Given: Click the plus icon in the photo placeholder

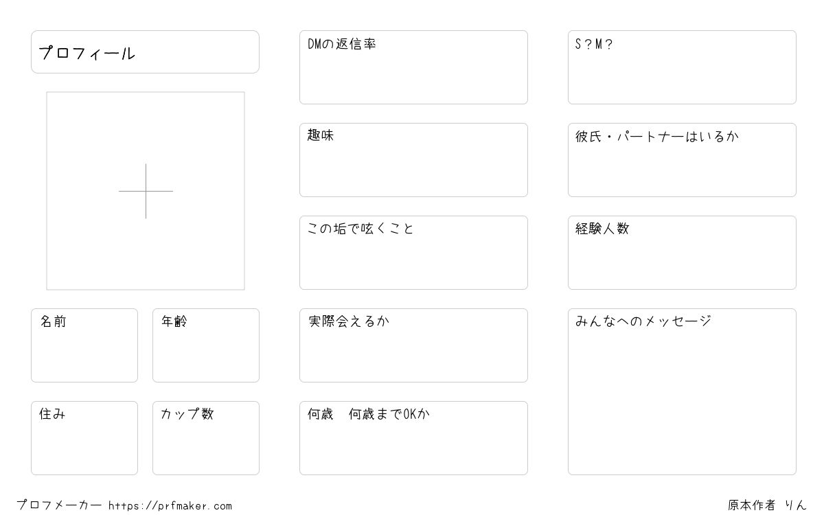Looking at the screenshot, I should pos(146,191).
